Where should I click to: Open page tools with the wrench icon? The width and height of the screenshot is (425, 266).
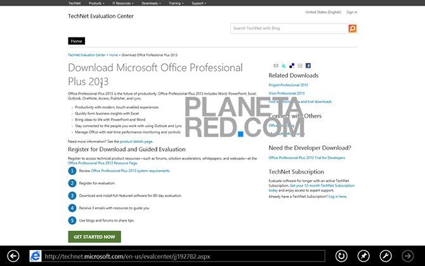386,256
